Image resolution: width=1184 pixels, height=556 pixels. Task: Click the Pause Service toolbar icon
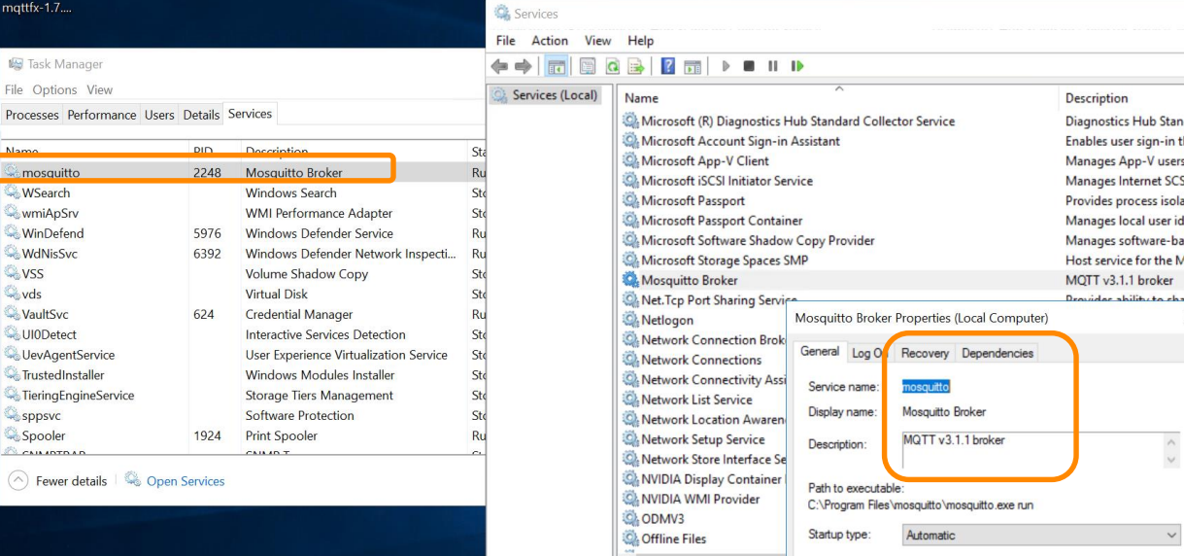773,66
